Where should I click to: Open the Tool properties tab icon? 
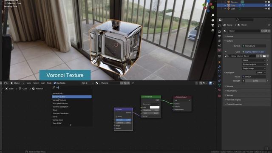219,25
